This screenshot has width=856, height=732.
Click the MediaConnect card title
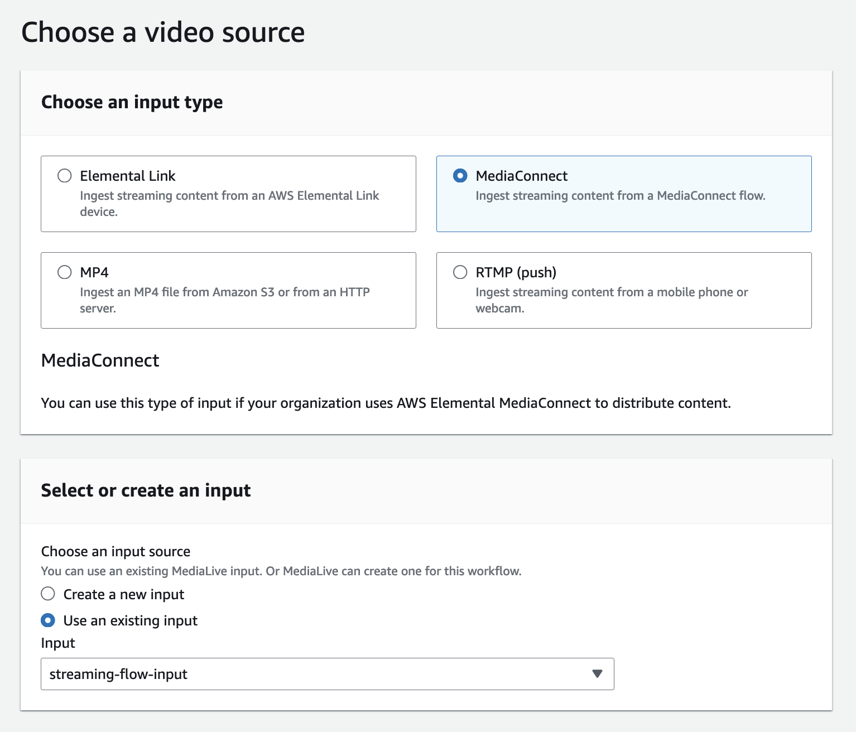[521, 176]
